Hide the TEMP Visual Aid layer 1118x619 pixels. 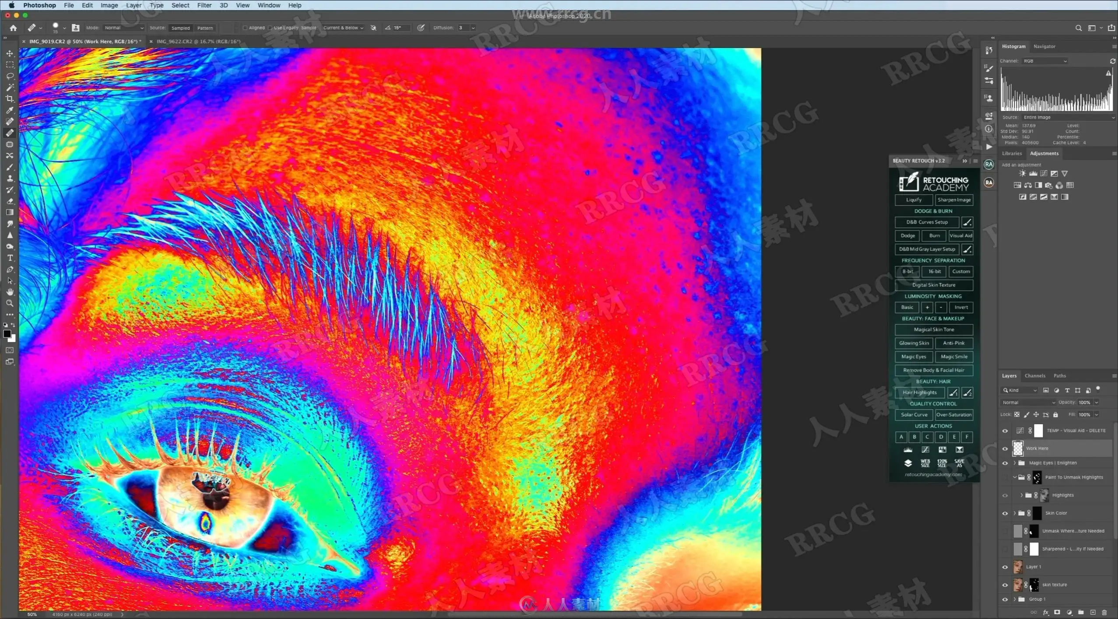point(1005,431)
